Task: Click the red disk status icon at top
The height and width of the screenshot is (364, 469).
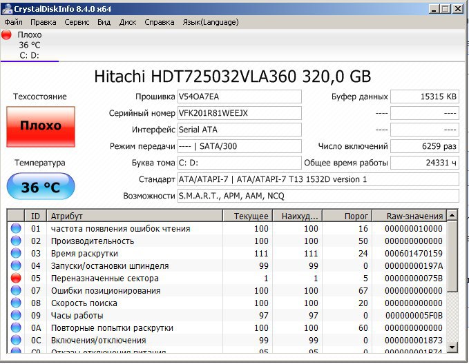Action: [6, 34]
